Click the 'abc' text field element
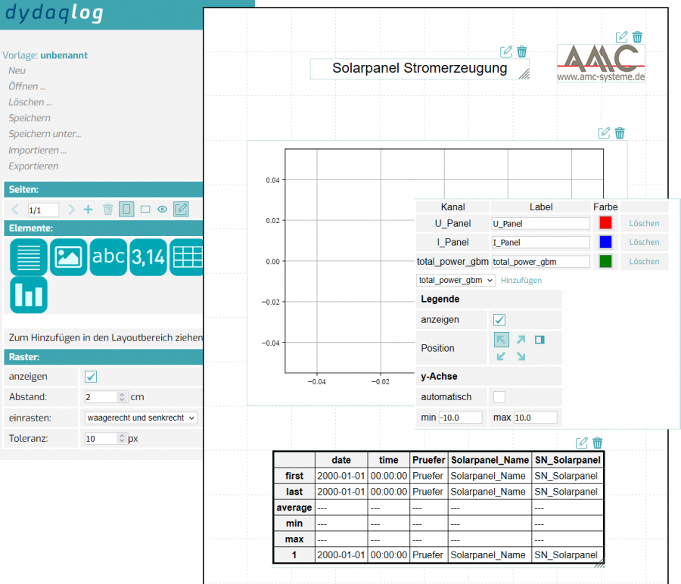Viewport: 681px width, 584px height. pos(108,256)
